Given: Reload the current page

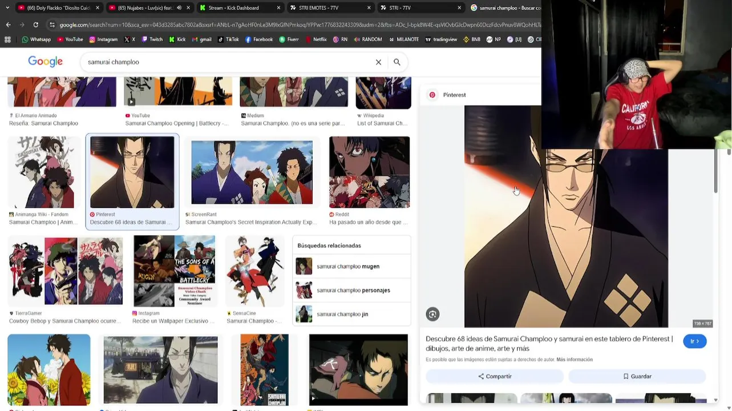Looking at the screenshot, I should 35,25.
